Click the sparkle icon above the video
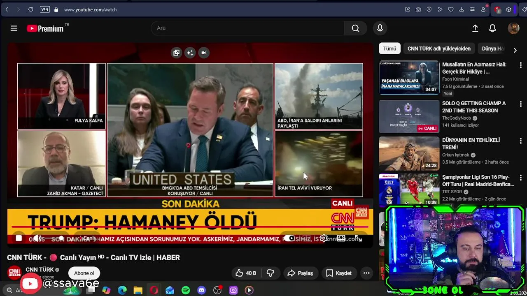This screenshot has width=527, height=296. coord(190,53)
